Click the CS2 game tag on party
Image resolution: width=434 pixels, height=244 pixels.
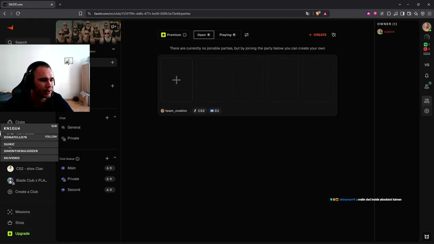199,111
